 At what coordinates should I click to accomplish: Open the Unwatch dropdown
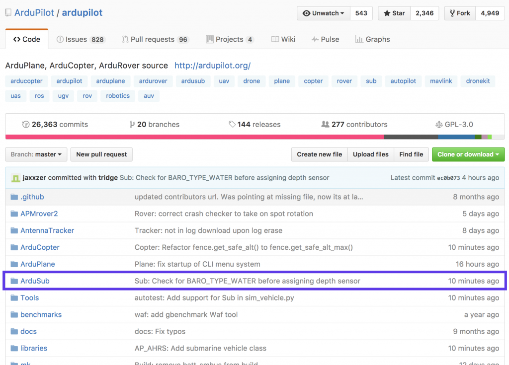pos(324,13)
